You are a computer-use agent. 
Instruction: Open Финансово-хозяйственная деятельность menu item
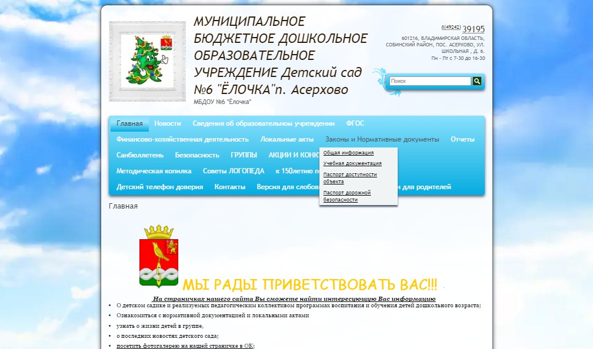click(x=182, y=139)
